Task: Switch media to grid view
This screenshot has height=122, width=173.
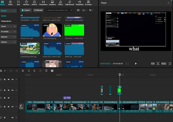Action: 78,10
